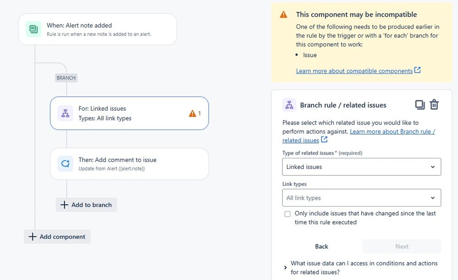Viewport: 458px width, 280px height.
Task: Click the warning triangle on the branch card
Action: tap(193, 113)
